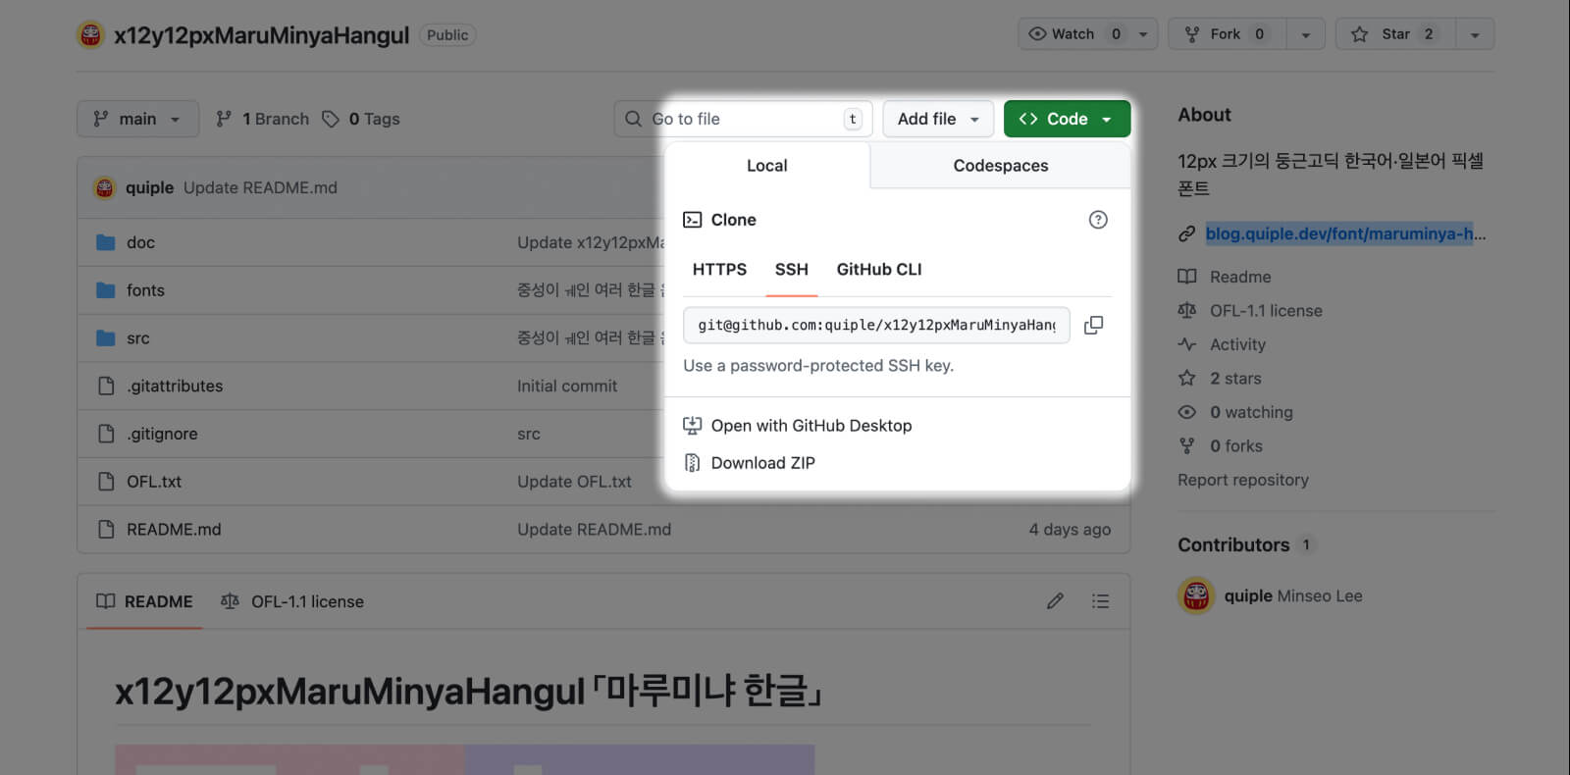
Task: Click the repository owner avatar in header
Action: [x=90, y=35]
